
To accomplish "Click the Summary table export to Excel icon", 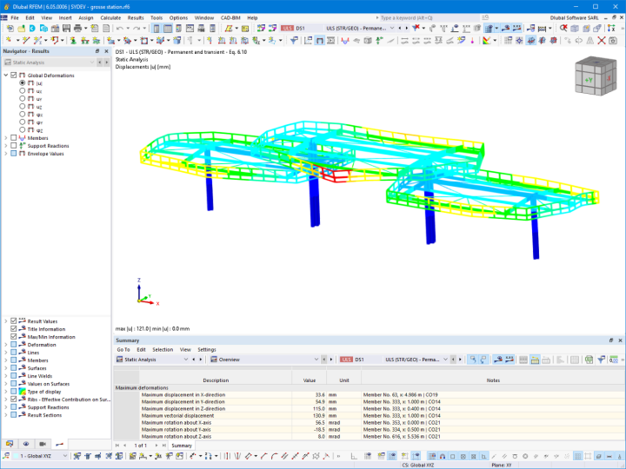I will click(x=589, y=360).
